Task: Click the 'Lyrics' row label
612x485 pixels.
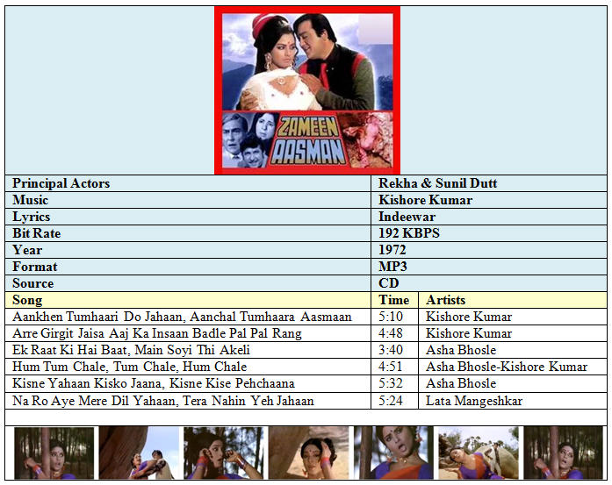Action: [32, 217]
